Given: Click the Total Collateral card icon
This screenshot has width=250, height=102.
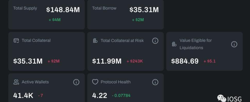Looking at the screenshot, I should click(16, 41).
